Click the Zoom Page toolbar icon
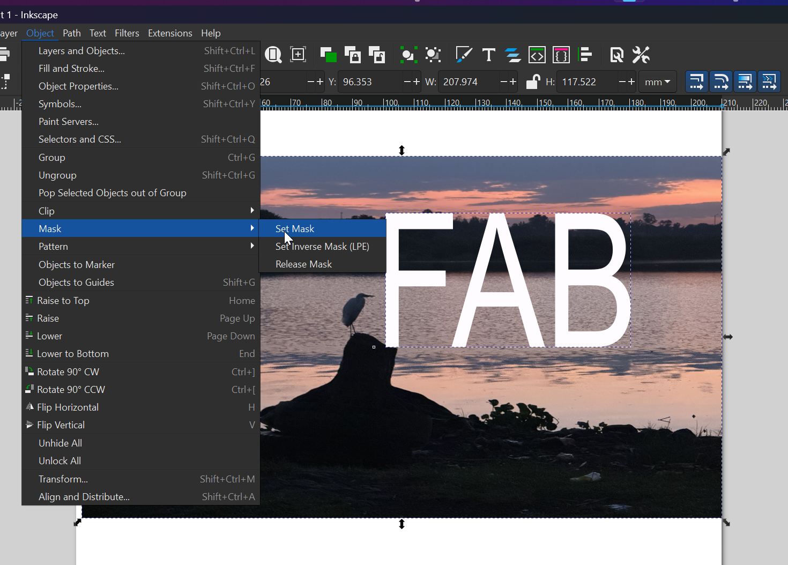The height and width of the screenshot is (565, 788). coord(273,55)
